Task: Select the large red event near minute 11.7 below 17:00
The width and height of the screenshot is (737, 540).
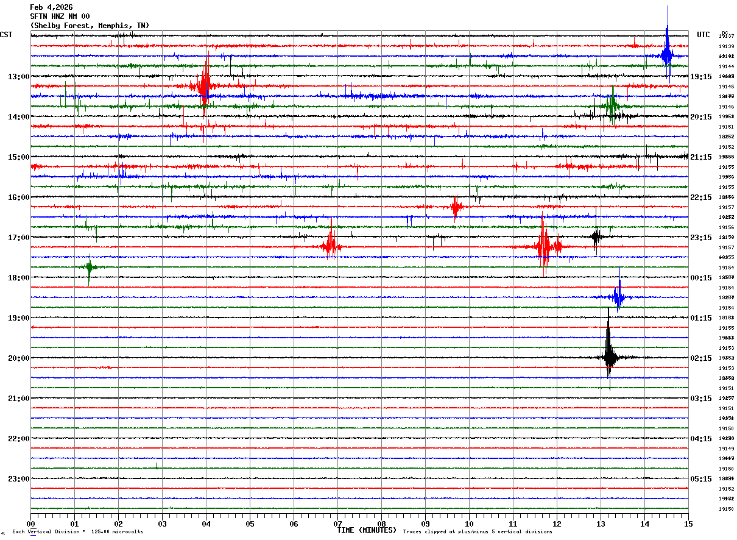Action: click(543, 247)
